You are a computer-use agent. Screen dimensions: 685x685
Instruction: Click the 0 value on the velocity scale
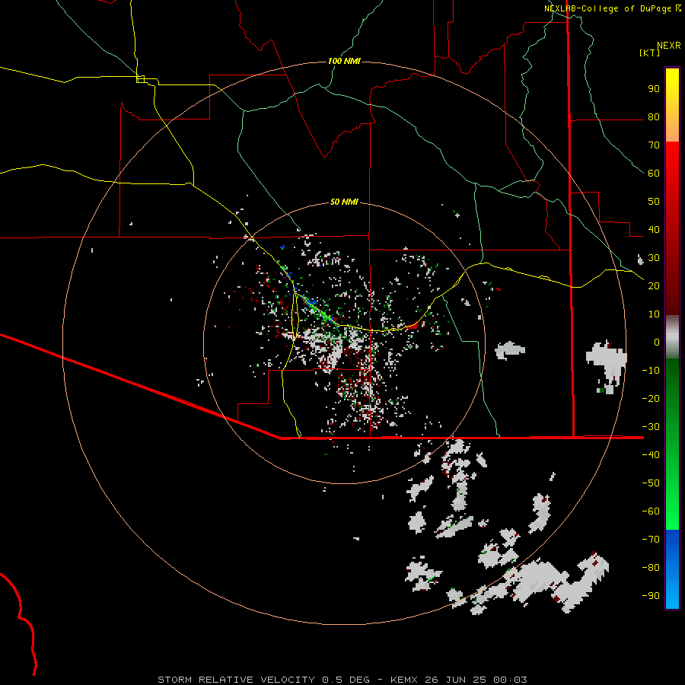657,342
